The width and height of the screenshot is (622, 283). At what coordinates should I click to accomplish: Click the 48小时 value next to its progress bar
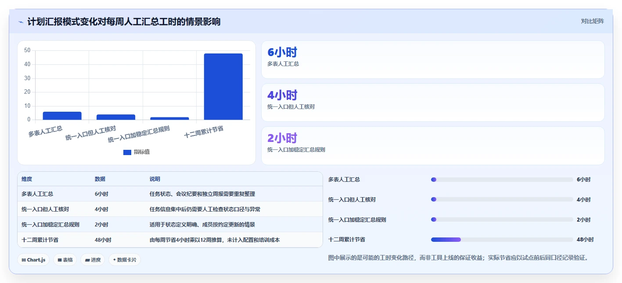tap(585, 240)
